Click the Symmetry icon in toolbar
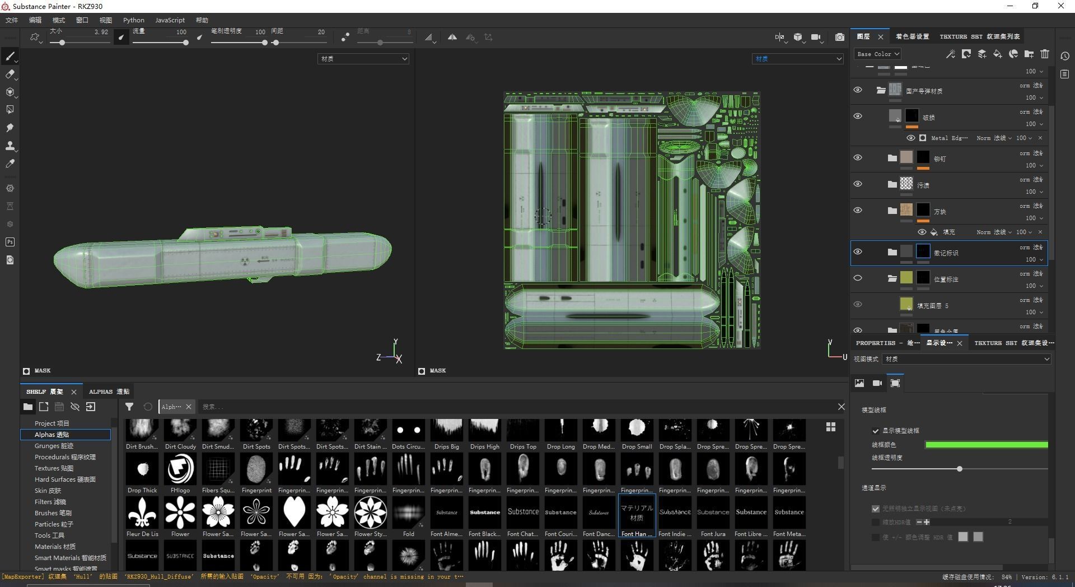Screen dimensions: 1075x587 [452, 38]
